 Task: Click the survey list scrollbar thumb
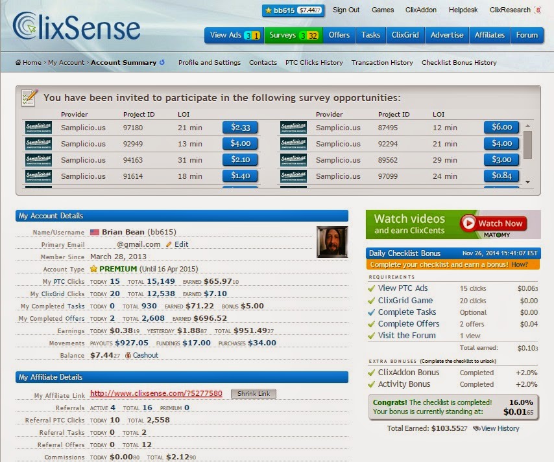527,145
